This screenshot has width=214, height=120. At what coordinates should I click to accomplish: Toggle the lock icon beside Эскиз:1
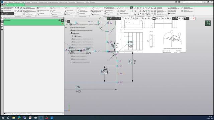click(75, 36)
